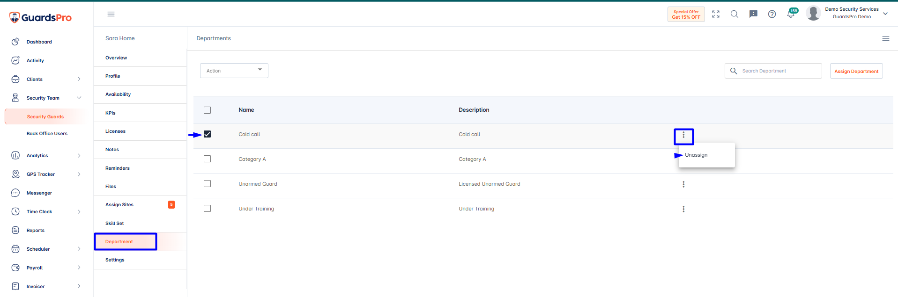This screenshot has width=898, height=297.
Task: Focus the Search Department field
Action: click(x=773, y=71)
